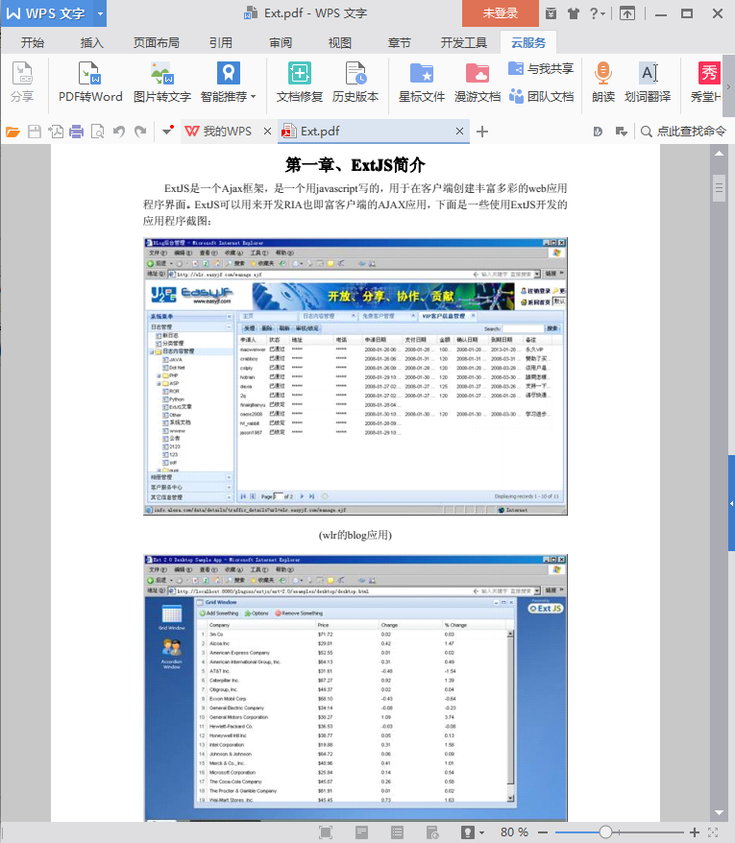Open the 开发工具 tab
Image resolution: width=735 pixels, height=843 pixels.
[x=464, y=42]
